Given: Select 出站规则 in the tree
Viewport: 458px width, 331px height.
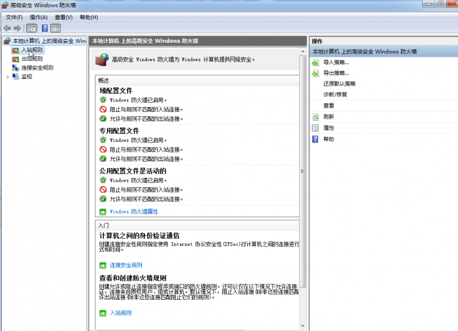Looking at the screenshot, I should [32, 59].
